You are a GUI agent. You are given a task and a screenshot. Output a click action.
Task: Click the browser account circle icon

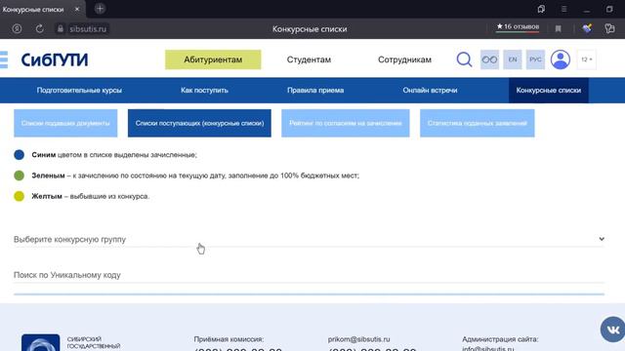[17, 28]
